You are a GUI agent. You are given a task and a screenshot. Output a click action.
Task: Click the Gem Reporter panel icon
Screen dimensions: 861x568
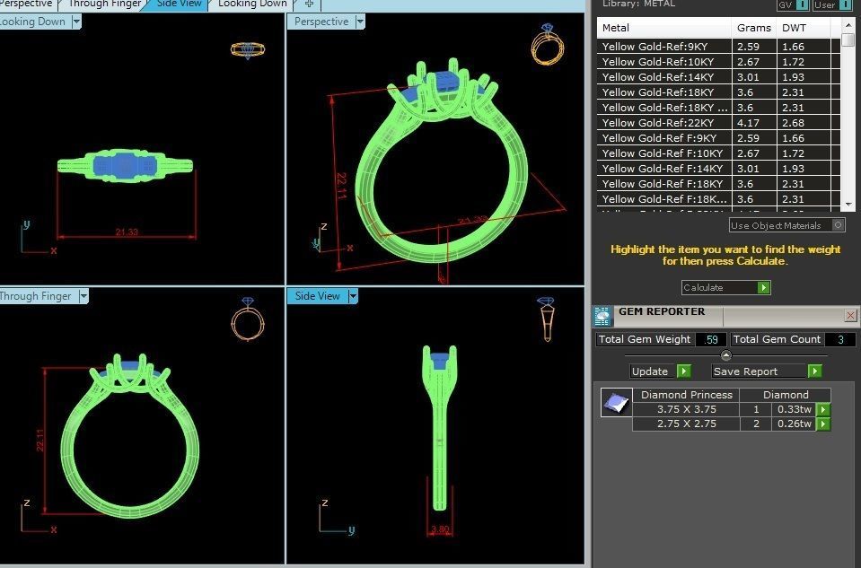[602, 317]
